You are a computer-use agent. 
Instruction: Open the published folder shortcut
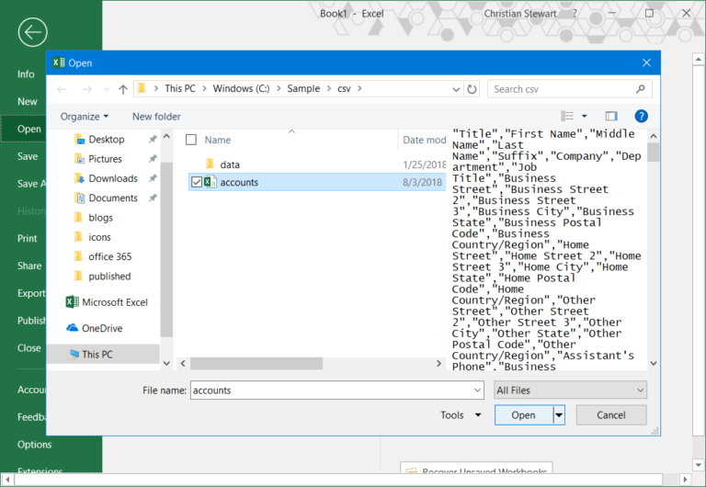click(109, 277)
